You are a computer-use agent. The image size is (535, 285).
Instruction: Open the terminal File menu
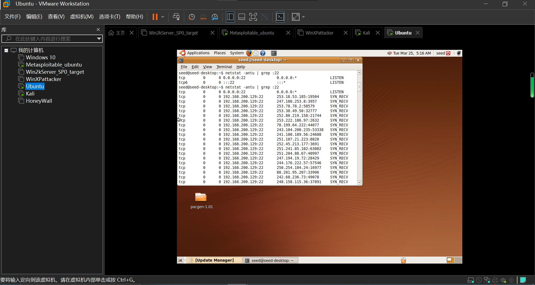(x=184, y=67)
